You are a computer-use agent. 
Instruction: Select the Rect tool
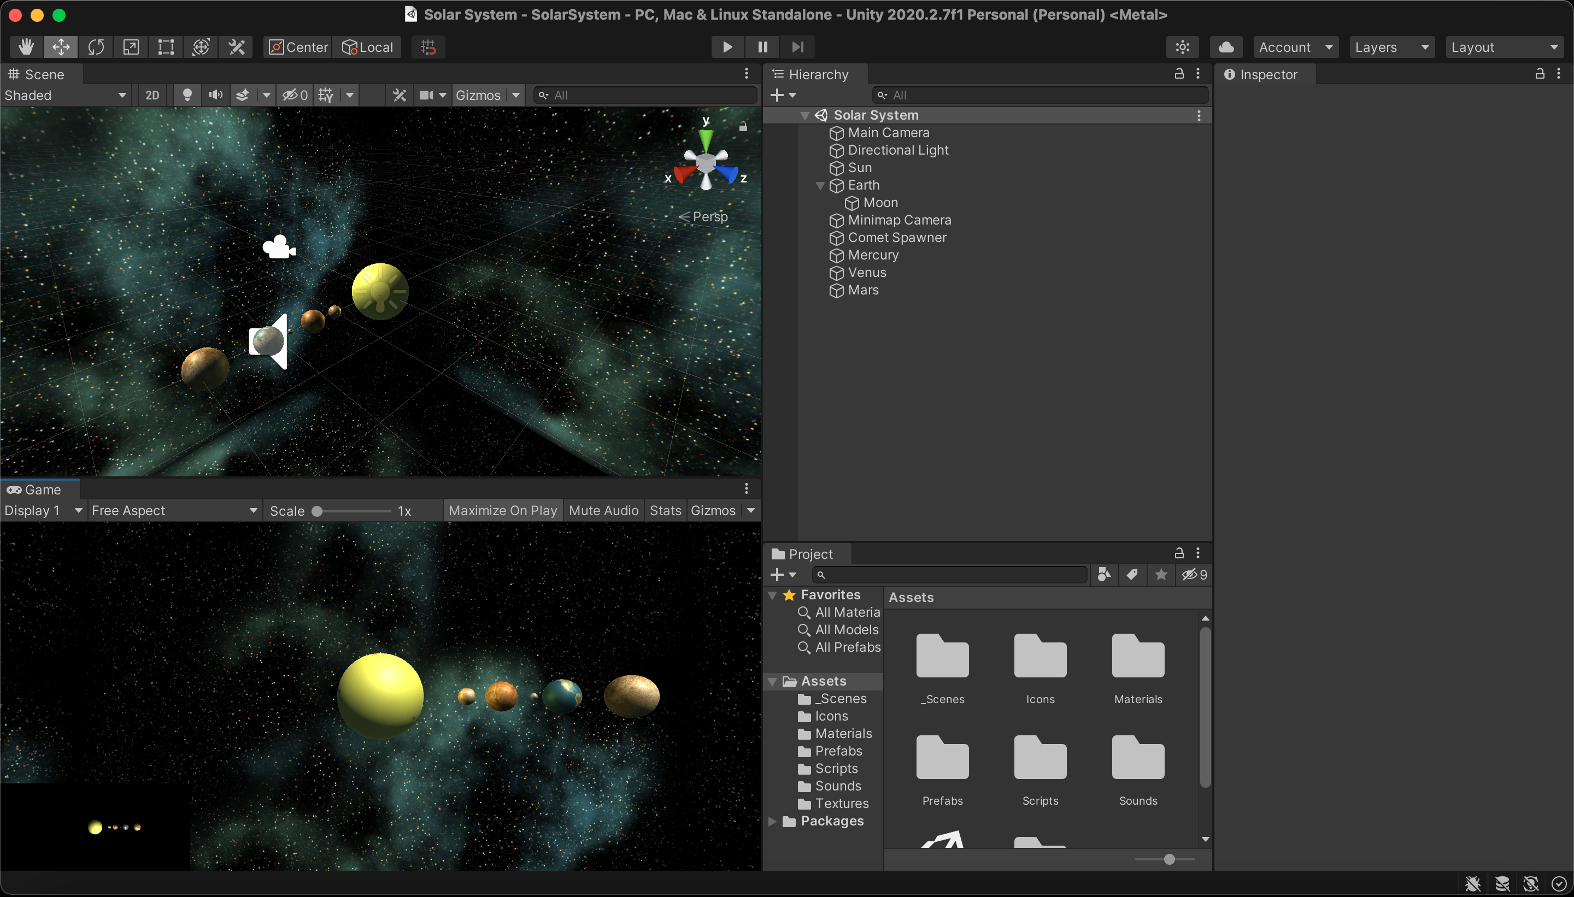click(166, 47)
